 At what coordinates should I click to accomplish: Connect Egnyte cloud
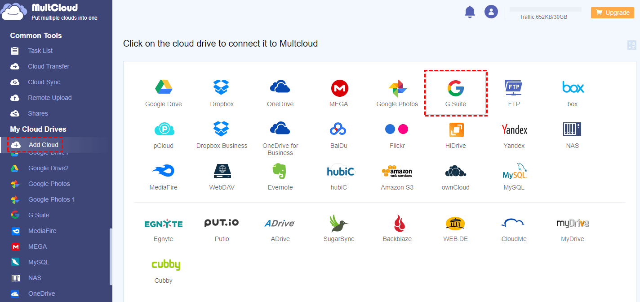164,229
